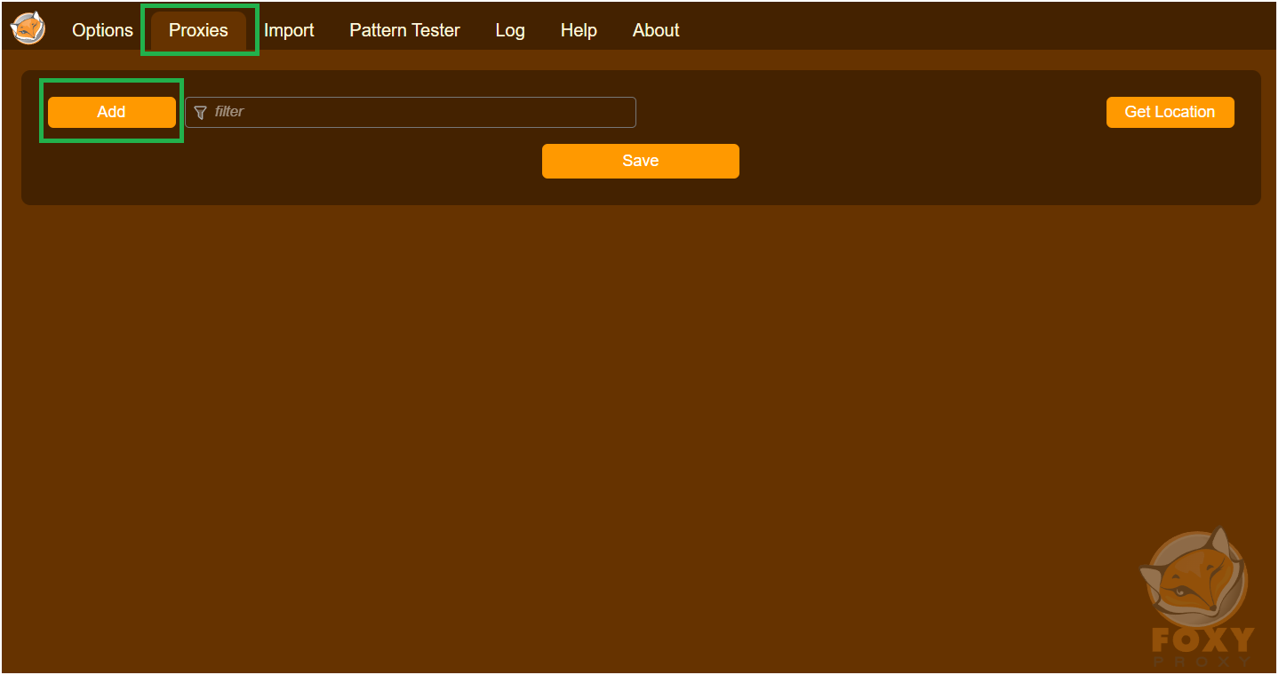Viewport: 1278px width, 675px height.
Task: Click the FOXY text in the watermark logo
Action: [1202, 638]
